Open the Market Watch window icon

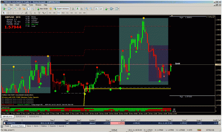click(x=15, y=9)
